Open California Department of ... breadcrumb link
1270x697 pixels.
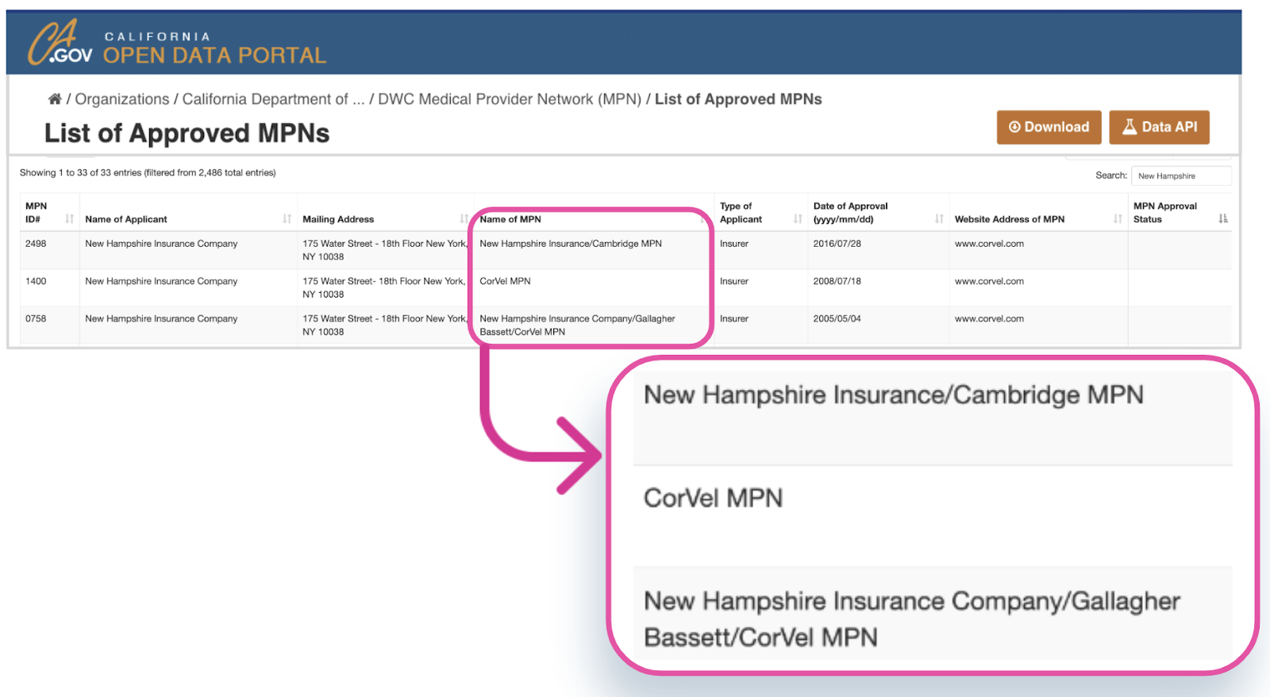pyautogui.click(x=273, y=99)
